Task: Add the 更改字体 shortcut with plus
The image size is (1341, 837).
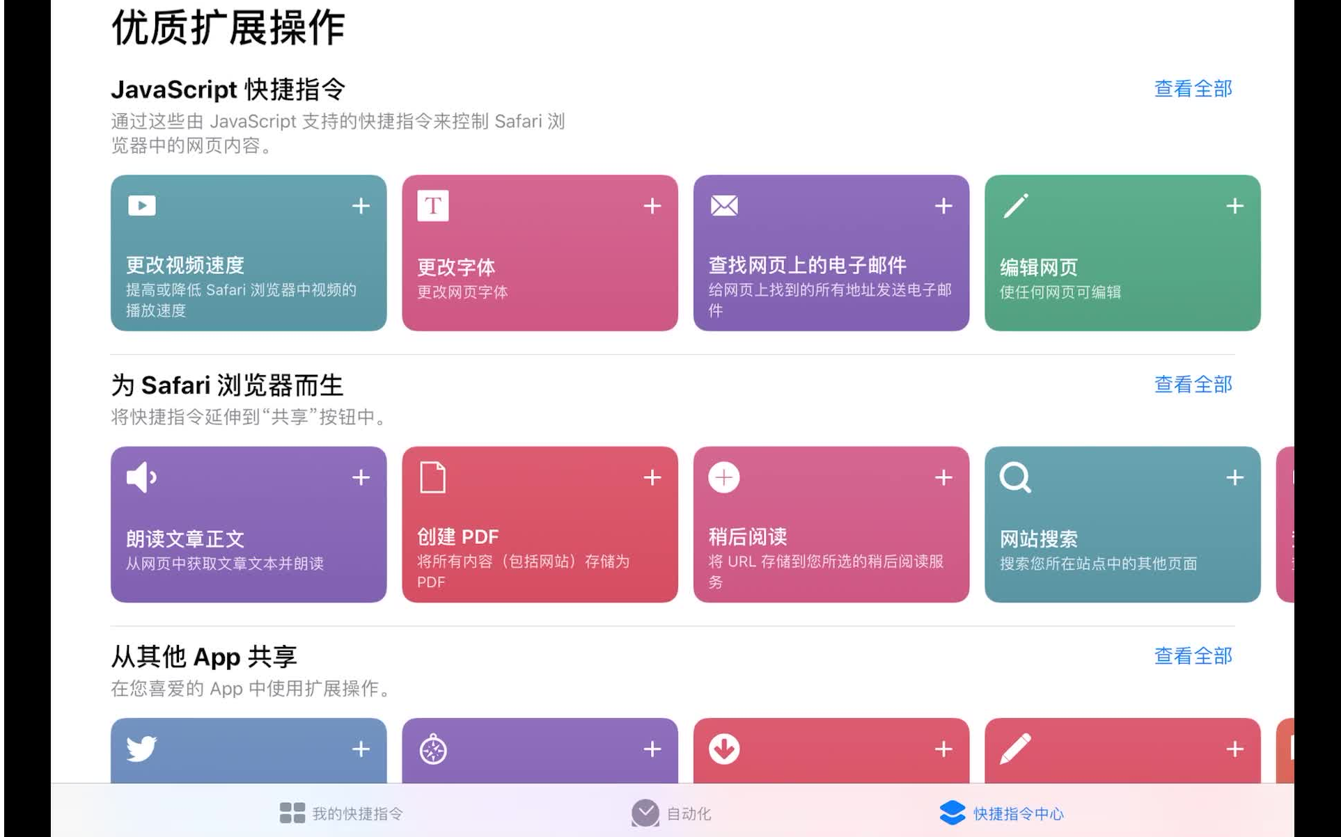Action: [652, 206]
